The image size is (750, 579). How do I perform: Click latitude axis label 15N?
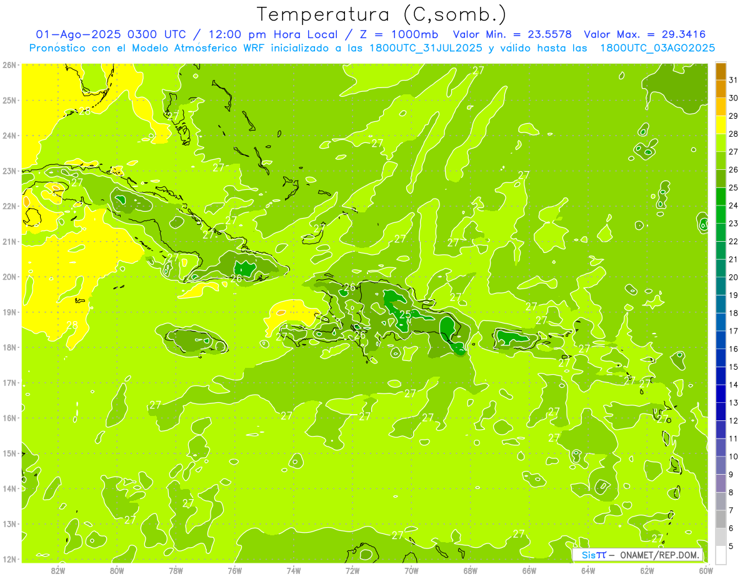pyautogui.click(x=9, y=453)
